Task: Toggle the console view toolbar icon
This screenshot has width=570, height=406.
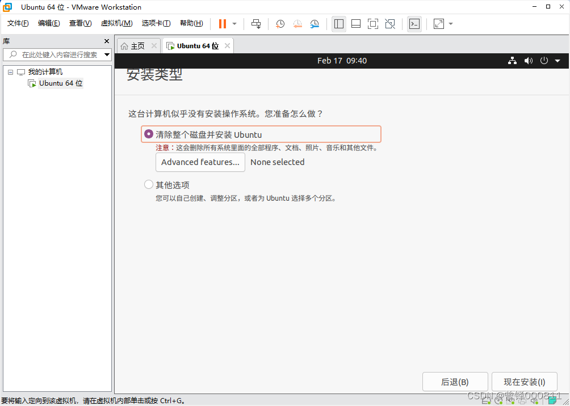Action: [x=414, y=24]
